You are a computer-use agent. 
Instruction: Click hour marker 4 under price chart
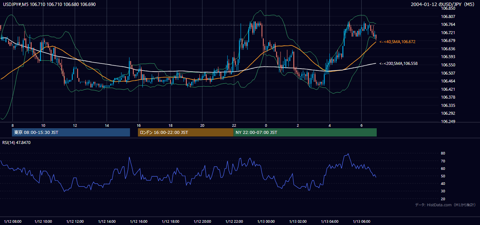pyautogui.click(x=330, y=125)
